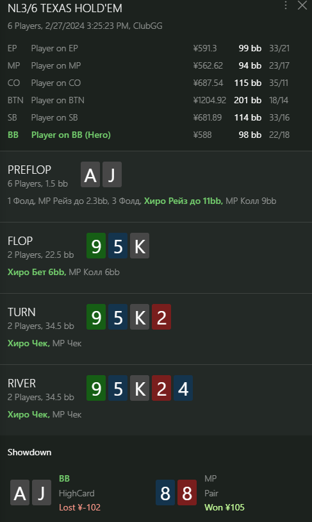Close the hand history panel
Screen dimensions: 312x522
pyautogui.click(x=302, y=5)
